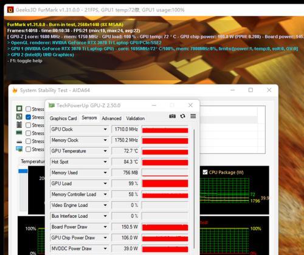
Task: Close the GPU-Z window
Action: (190, 105)
